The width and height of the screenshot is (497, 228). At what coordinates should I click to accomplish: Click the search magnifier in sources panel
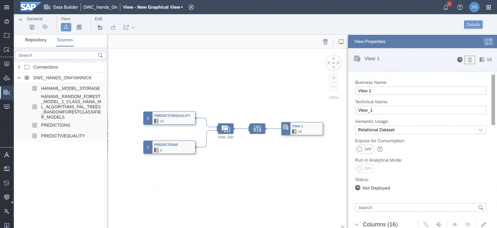pyautogui.click(x=100, y=55)
